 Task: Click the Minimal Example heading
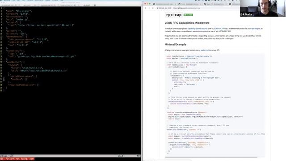tap(175, 44)
